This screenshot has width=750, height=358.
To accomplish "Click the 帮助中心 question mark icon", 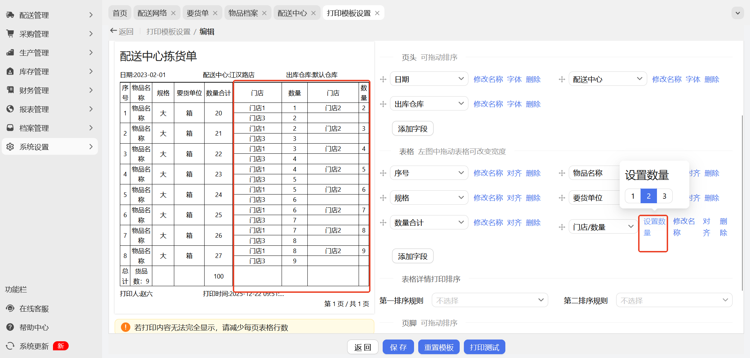I will click(x=10, y=327).
